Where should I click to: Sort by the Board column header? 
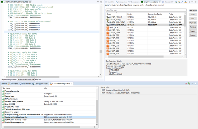pyautogui.click(x=116, y=14)
